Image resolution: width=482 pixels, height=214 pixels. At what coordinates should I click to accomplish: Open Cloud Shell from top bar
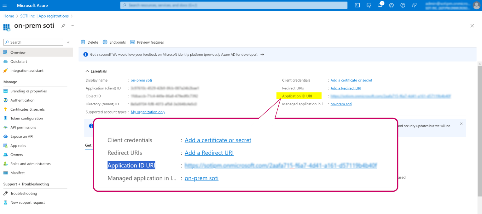click(x=357, y=5)
